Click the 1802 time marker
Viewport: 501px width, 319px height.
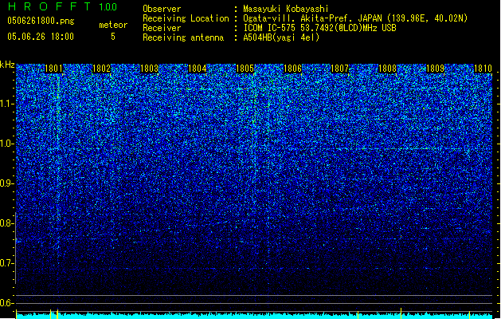101,69
